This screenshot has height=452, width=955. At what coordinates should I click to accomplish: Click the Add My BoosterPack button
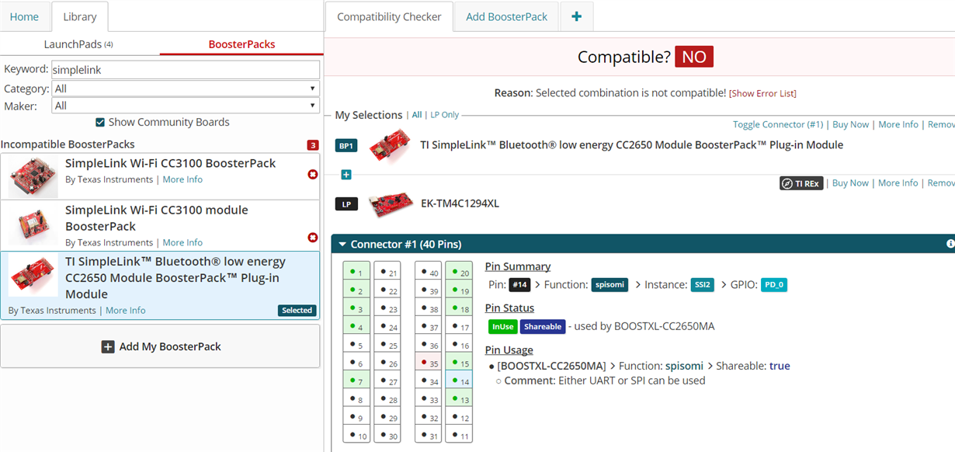[x=160, y=346]
